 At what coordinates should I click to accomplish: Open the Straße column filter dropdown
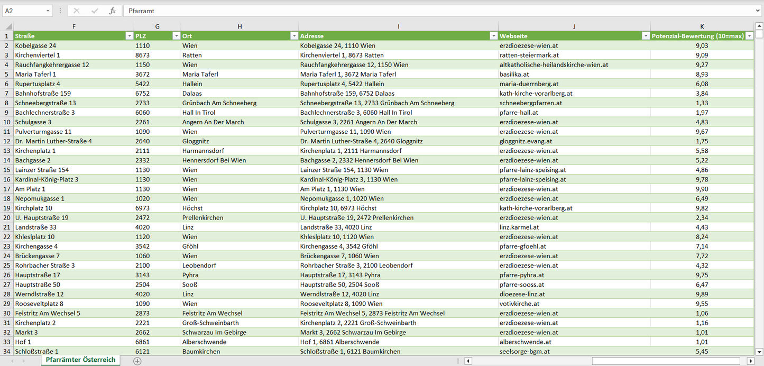(129, 36)
